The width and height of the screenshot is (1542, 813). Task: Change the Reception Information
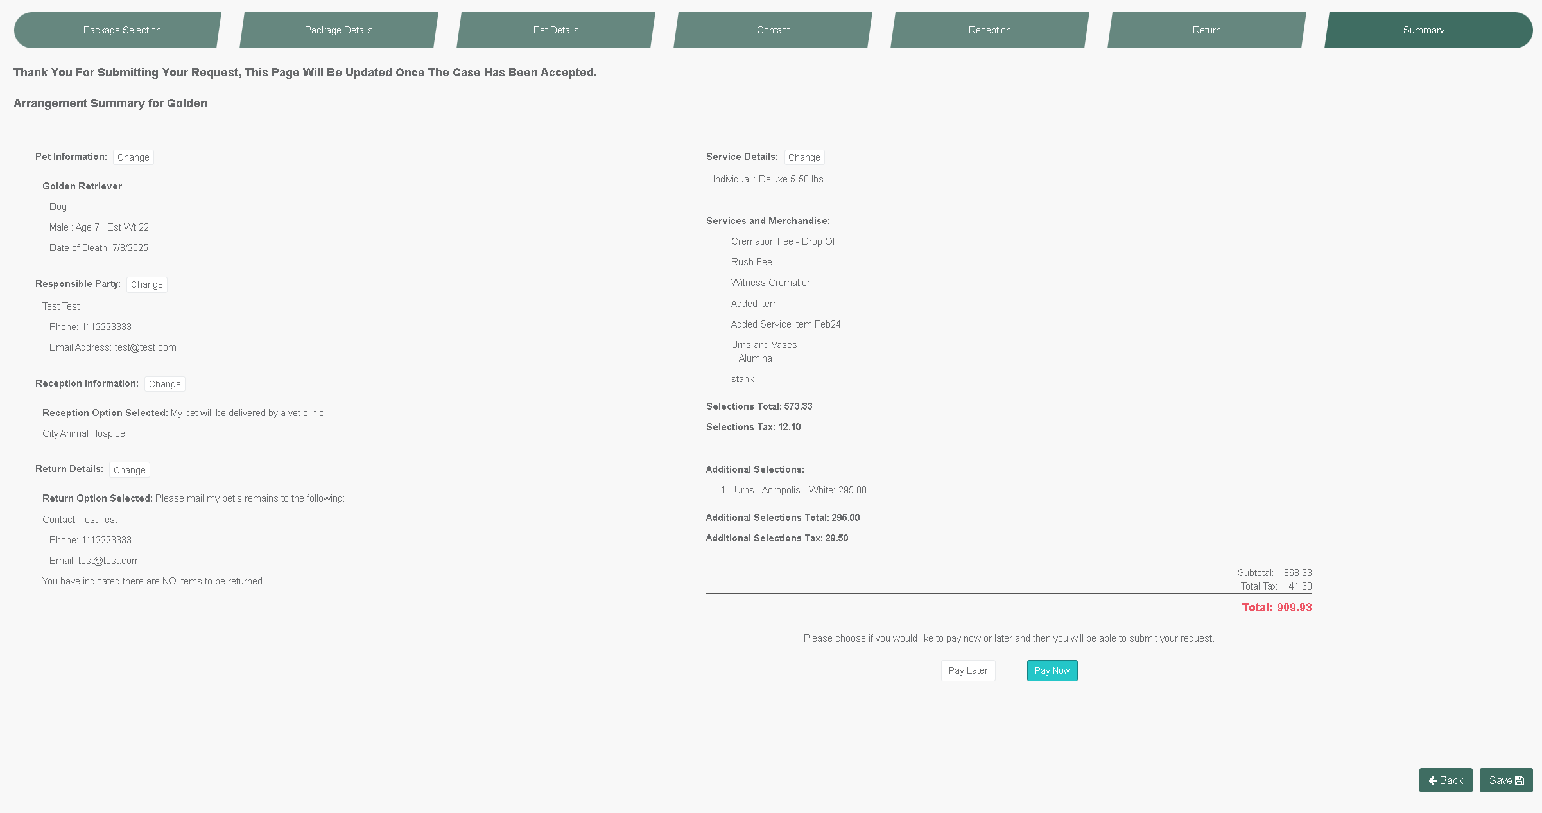pyautogui.click(x=164, y=384)
